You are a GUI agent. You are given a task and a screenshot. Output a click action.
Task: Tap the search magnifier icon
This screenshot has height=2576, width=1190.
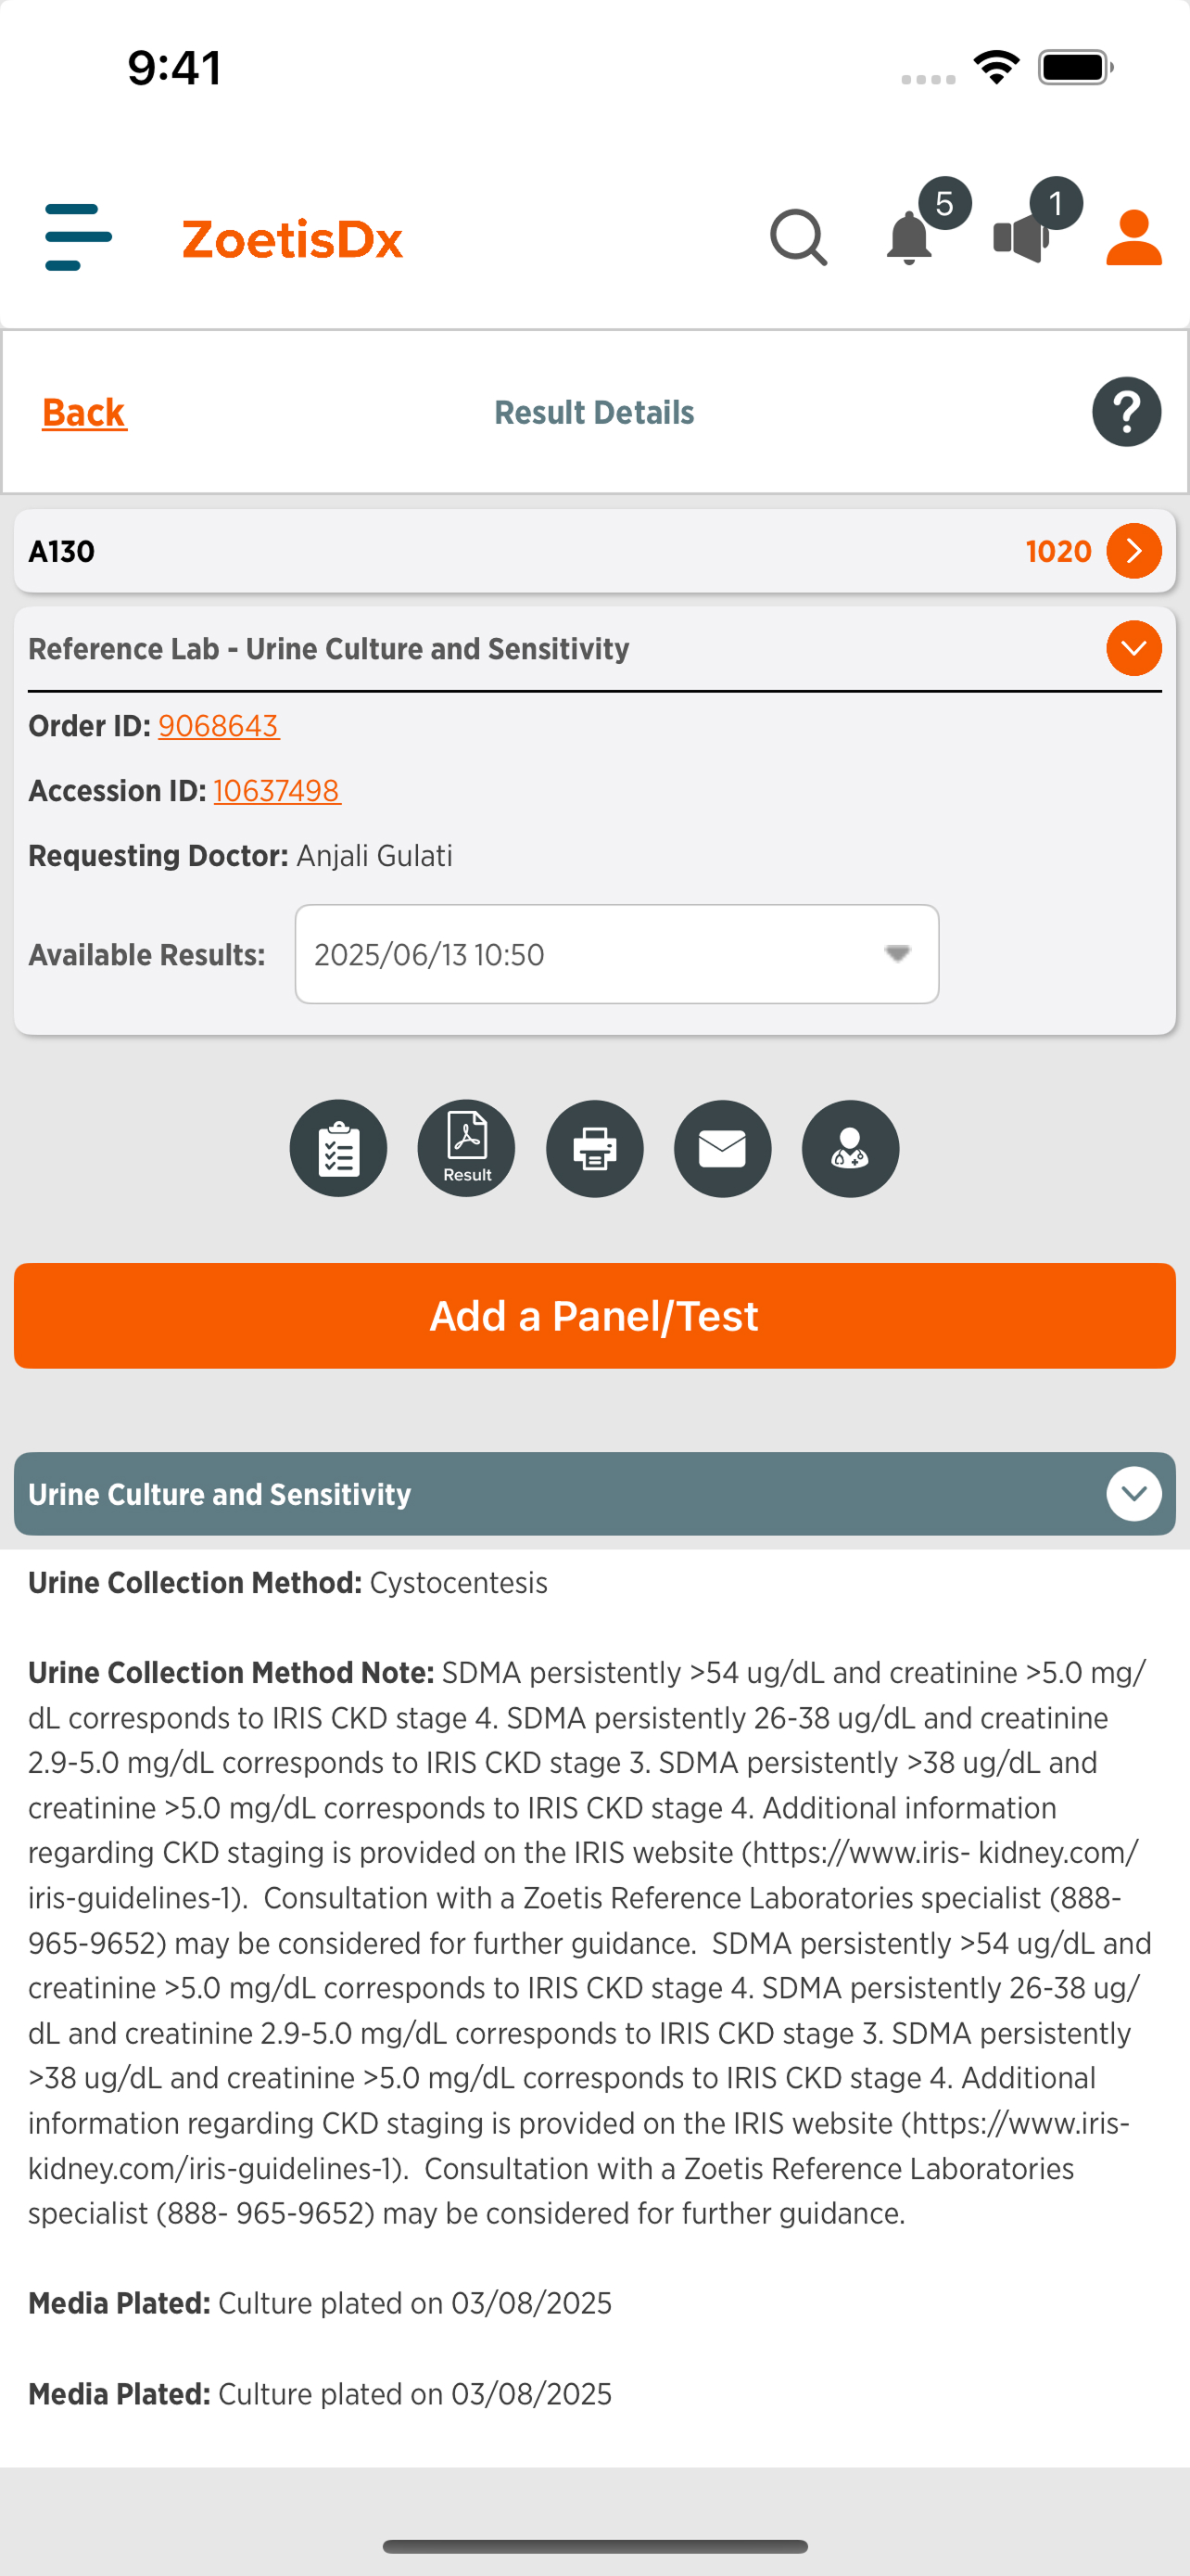[798, 238]
